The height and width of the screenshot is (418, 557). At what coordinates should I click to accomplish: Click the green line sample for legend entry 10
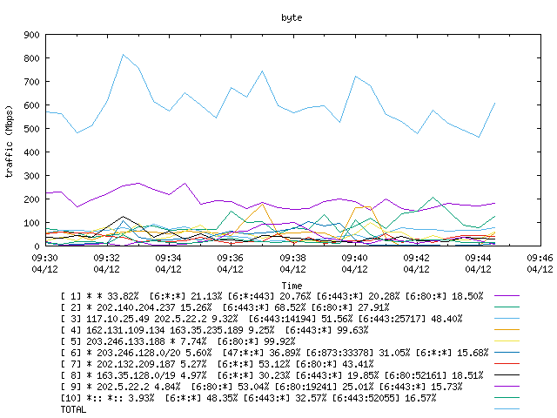click(507, 398)
